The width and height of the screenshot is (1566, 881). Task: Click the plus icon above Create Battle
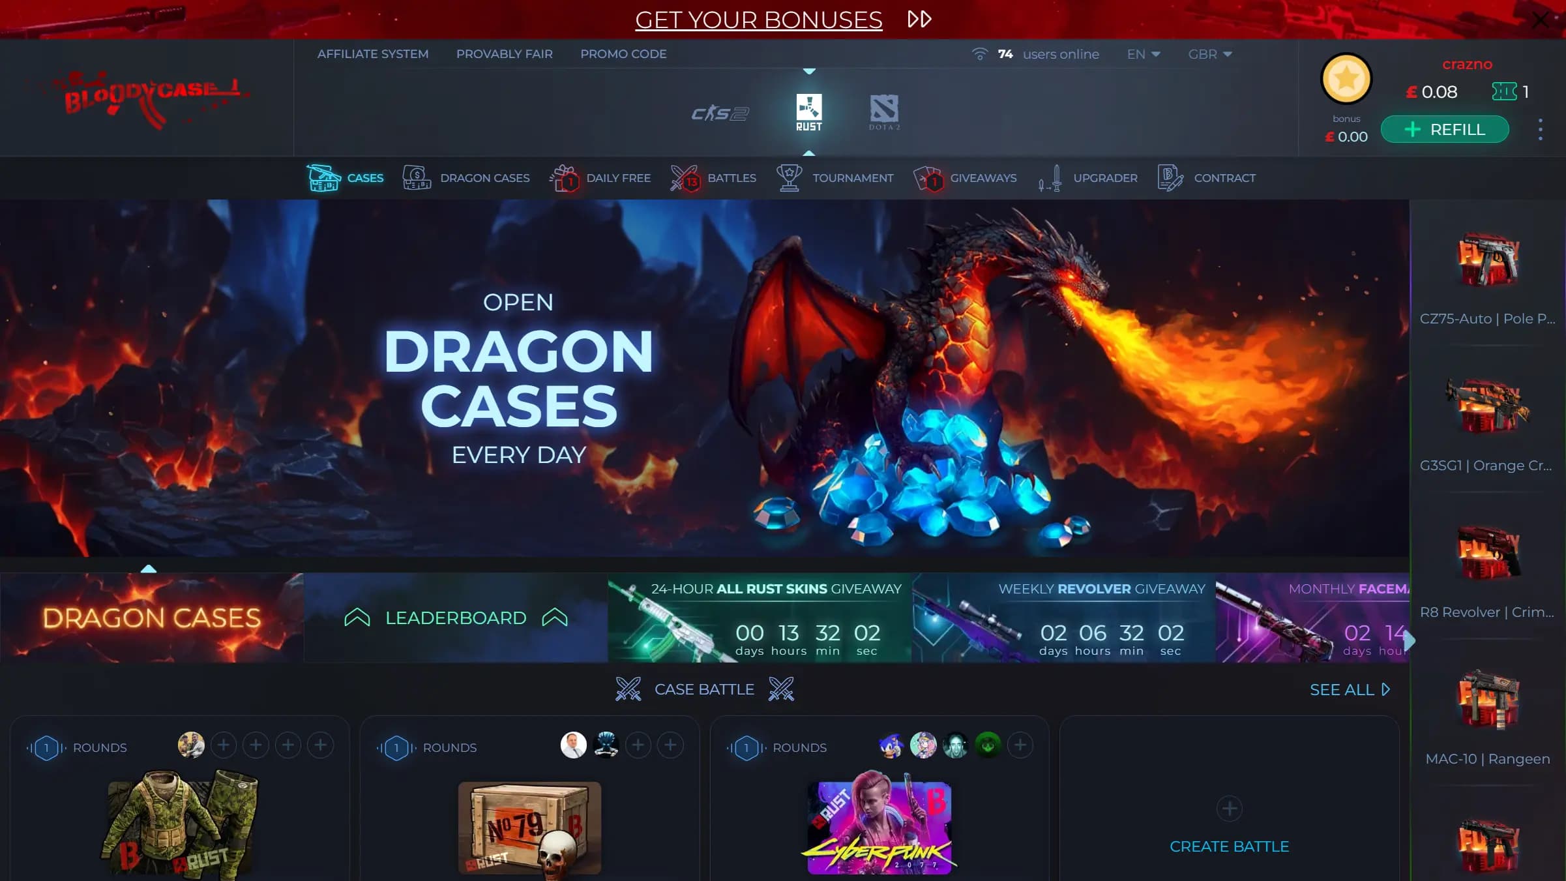click(1229, 809)
